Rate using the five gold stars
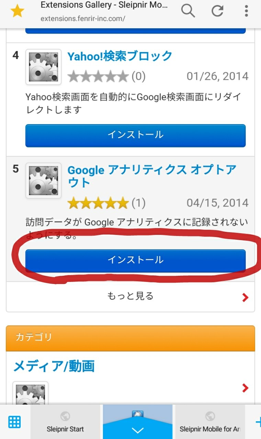 [x=98, y=203]
